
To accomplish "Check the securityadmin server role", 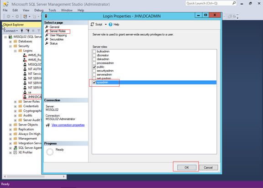I will coord(94,71).
